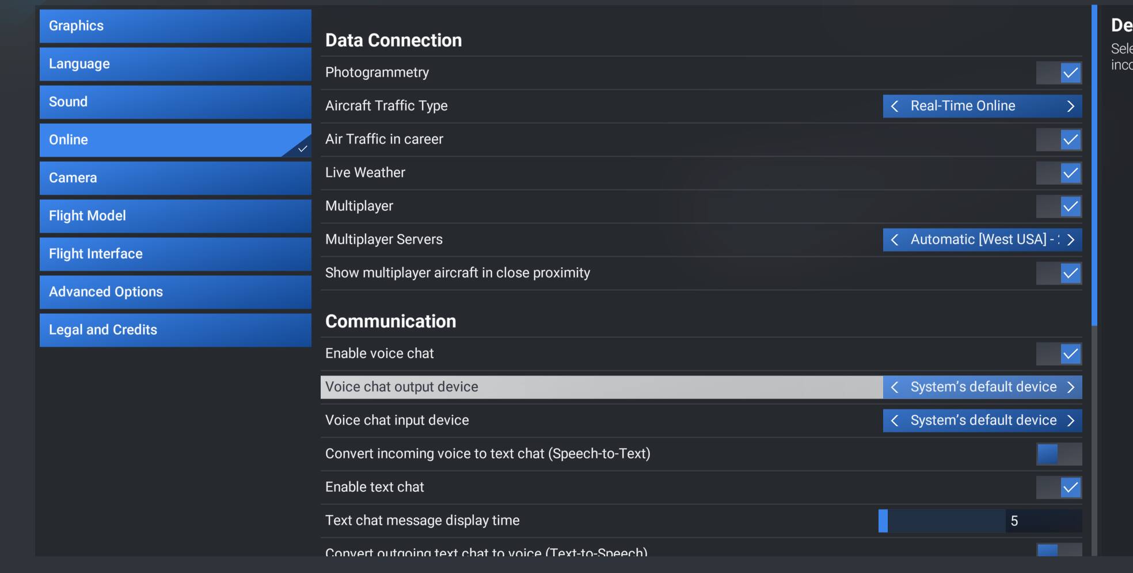Disable the Photogrammetry toggle
The width and height of the screenshot is (1133, 573).
coord(1059,73)
